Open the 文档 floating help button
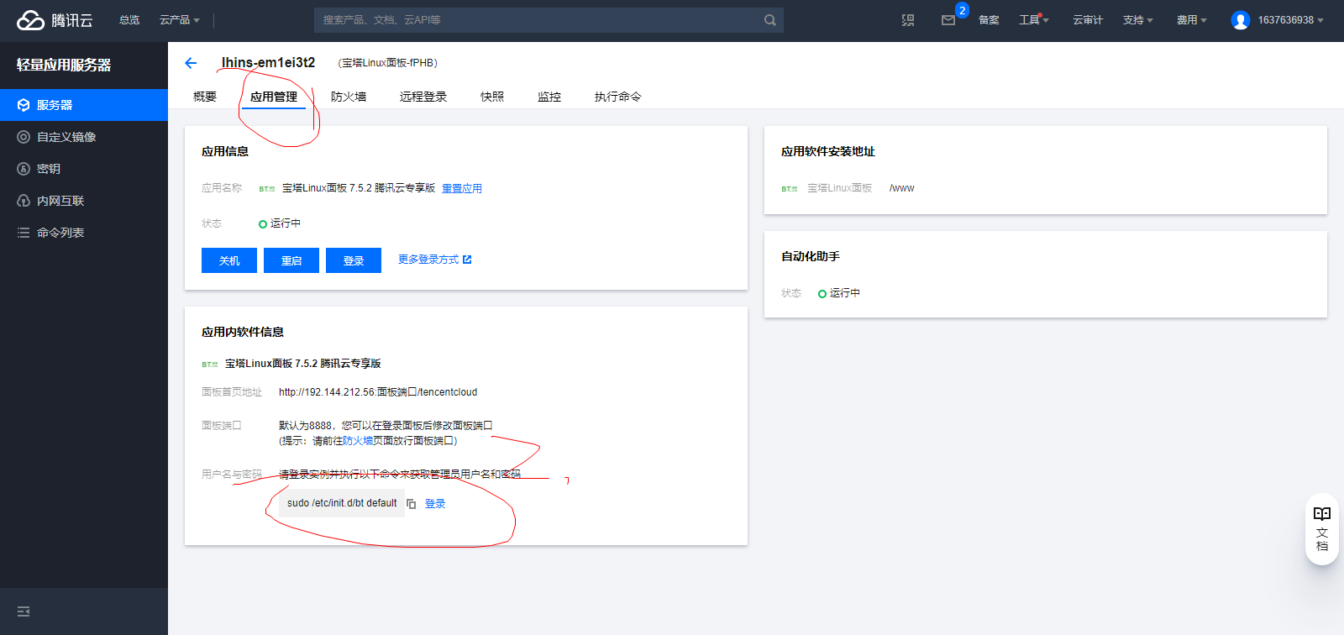The image size is (1344, 635). 1322,529
